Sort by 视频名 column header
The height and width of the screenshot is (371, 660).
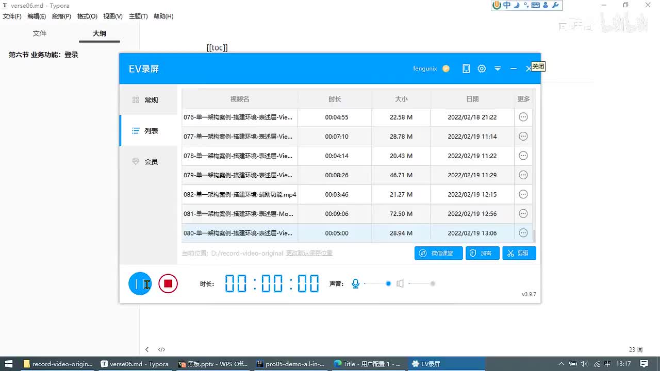(x=240, y=99)
